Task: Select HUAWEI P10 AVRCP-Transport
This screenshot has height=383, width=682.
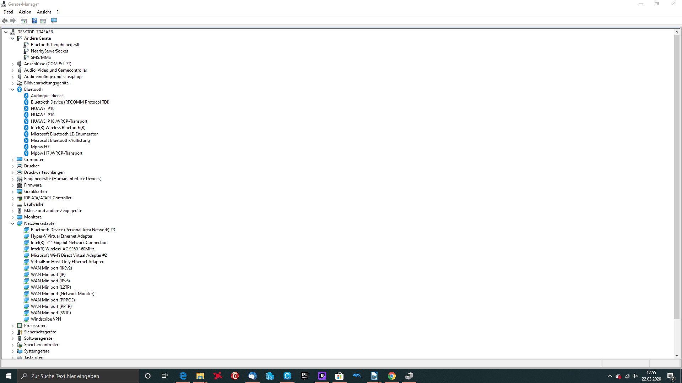Action: pyautogui.click(x=59, y=121)
